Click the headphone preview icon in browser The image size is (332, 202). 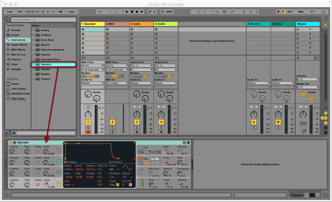(x=14, y=133)
